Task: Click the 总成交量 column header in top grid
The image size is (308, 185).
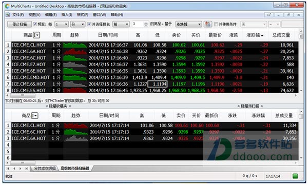Action: click(281, 35)
